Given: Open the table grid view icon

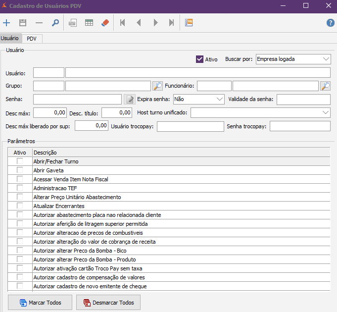Looking at the screenshot, I should pos(89,23).
